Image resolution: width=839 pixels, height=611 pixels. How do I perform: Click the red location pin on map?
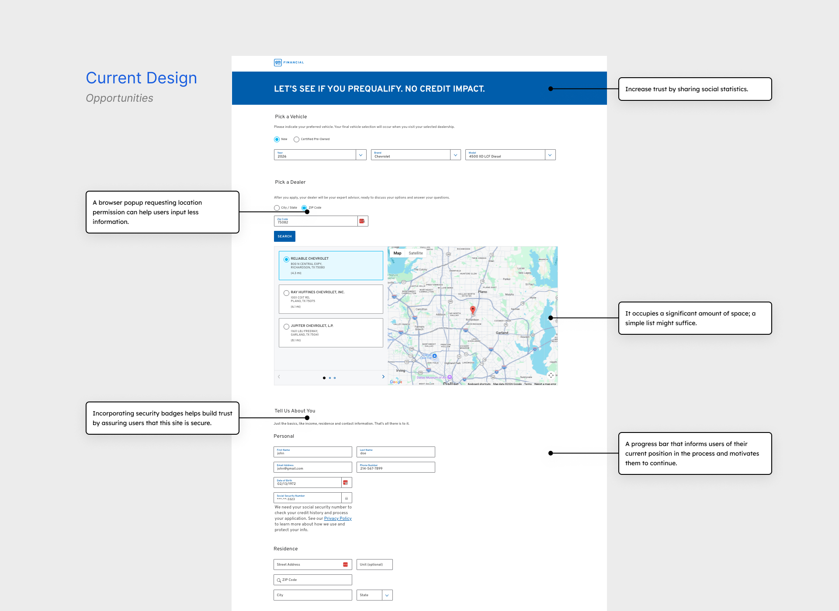coord(472,309)
